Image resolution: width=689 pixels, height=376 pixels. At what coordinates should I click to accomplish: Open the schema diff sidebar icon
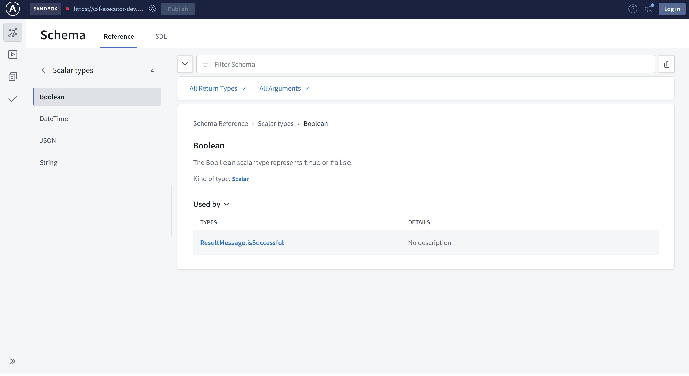click(13, 77)
